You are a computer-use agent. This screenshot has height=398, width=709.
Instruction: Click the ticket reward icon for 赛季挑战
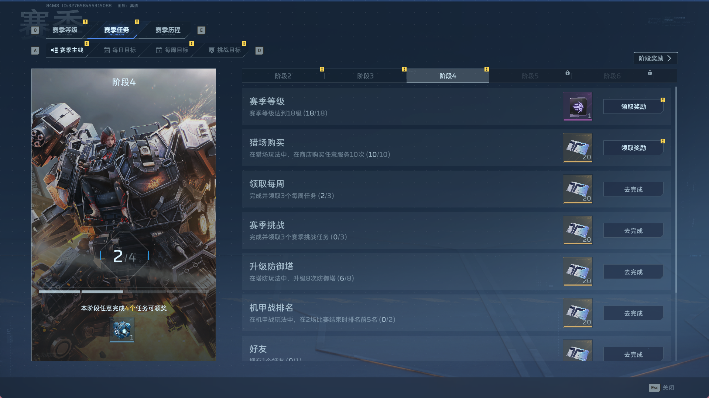[578, 230]
